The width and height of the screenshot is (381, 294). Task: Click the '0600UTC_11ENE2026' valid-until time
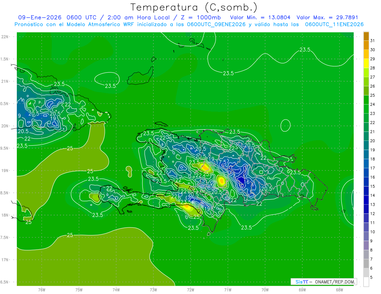tap(334, 24)
